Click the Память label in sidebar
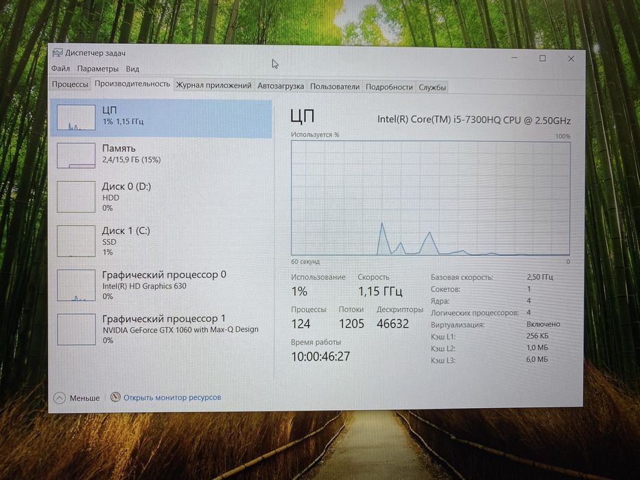 119,148
